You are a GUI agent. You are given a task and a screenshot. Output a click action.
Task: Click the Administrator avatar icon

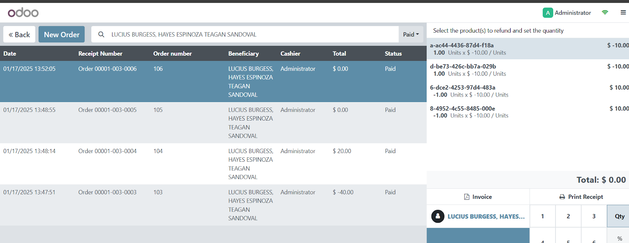coord(548,13)
